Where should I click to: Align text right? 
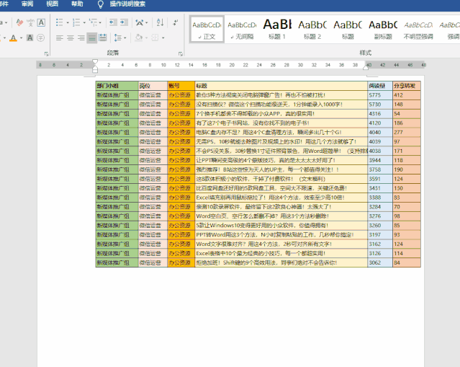[81, 38]
